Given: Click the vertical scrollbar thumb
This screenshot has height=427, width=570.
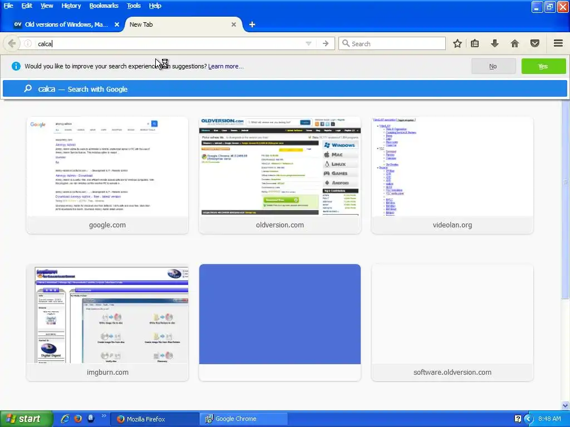Looking at the screenshot, I should (x=566, y=182).
